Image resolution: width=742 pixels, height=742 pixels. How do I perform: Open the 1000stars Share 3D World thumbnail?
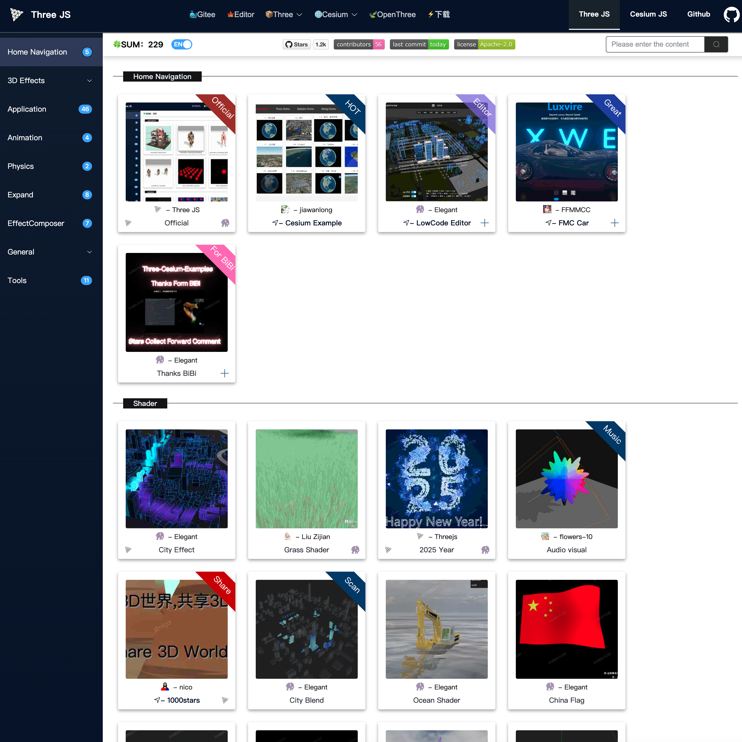(x=177, y=629)
